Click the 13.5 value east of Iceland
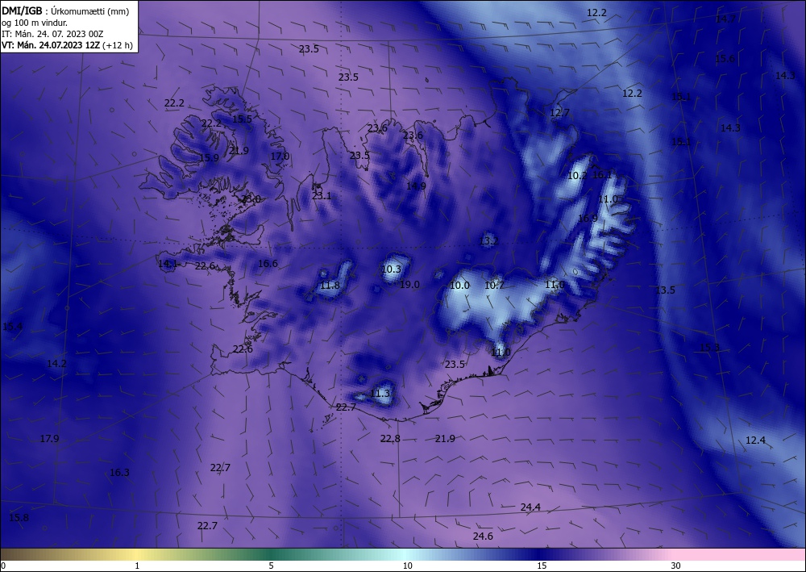The width and height of the screenshot is (806, 572). [665, 290]
